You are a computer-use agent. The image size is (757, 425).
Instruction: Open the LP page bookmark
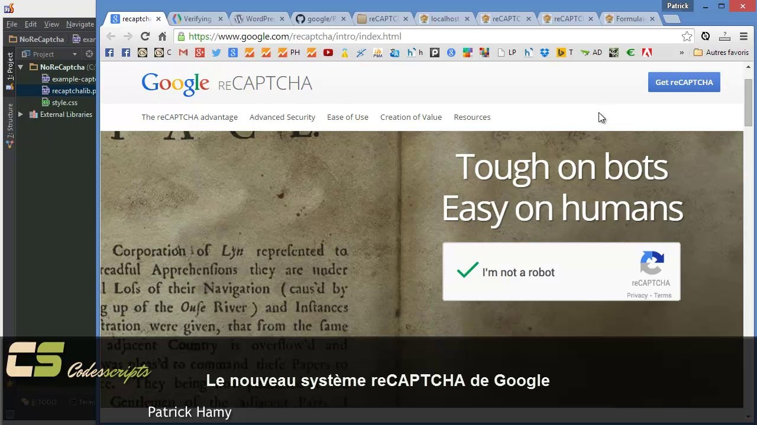pos(507,53)
